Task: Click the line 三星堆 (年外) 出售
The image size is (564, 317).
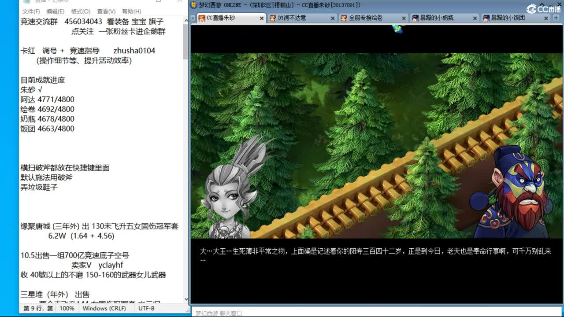Action: [x=55, y=295]
